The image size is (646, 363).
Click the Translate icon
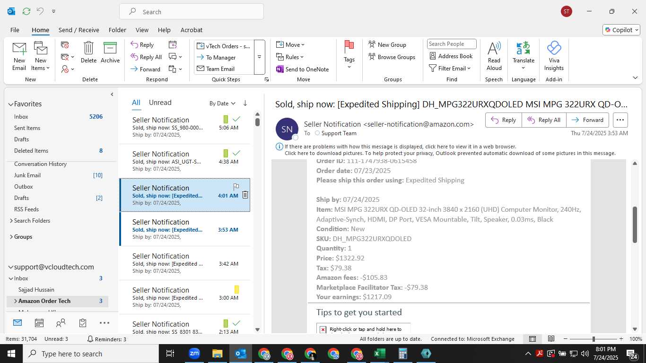(x=523, y=48)
